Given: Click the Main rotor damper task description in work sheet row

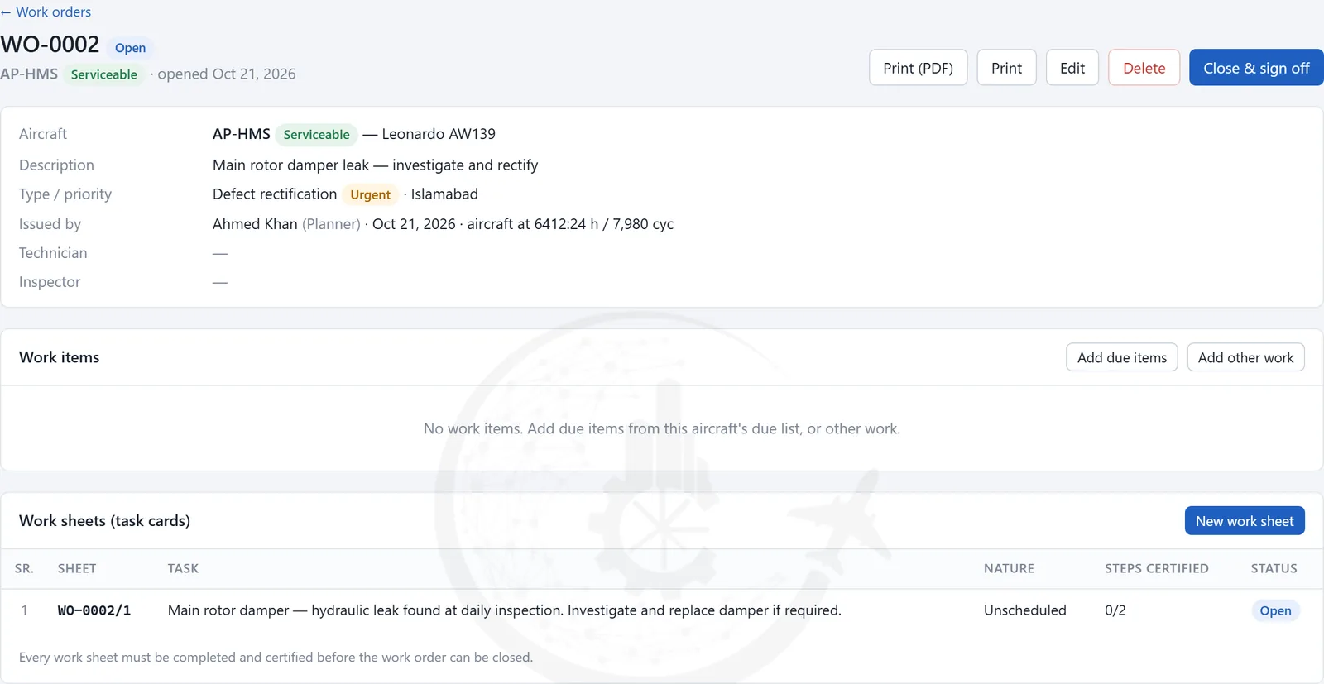Looking at the screenshot, I should click(x=504, y=610).
